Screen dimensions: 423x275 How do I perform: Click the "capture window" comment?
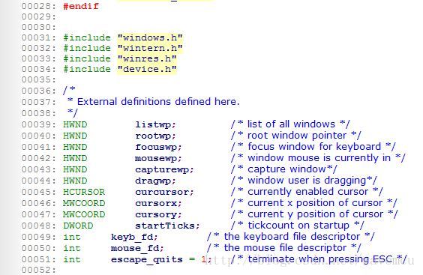click(x=286, y=169)
